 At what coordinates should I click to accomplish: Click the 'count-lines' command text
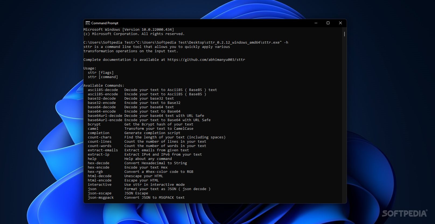[100, 142]
